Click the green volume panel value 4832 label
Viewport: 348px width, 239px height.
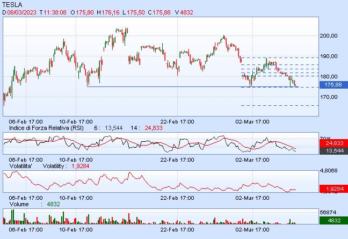54,205
